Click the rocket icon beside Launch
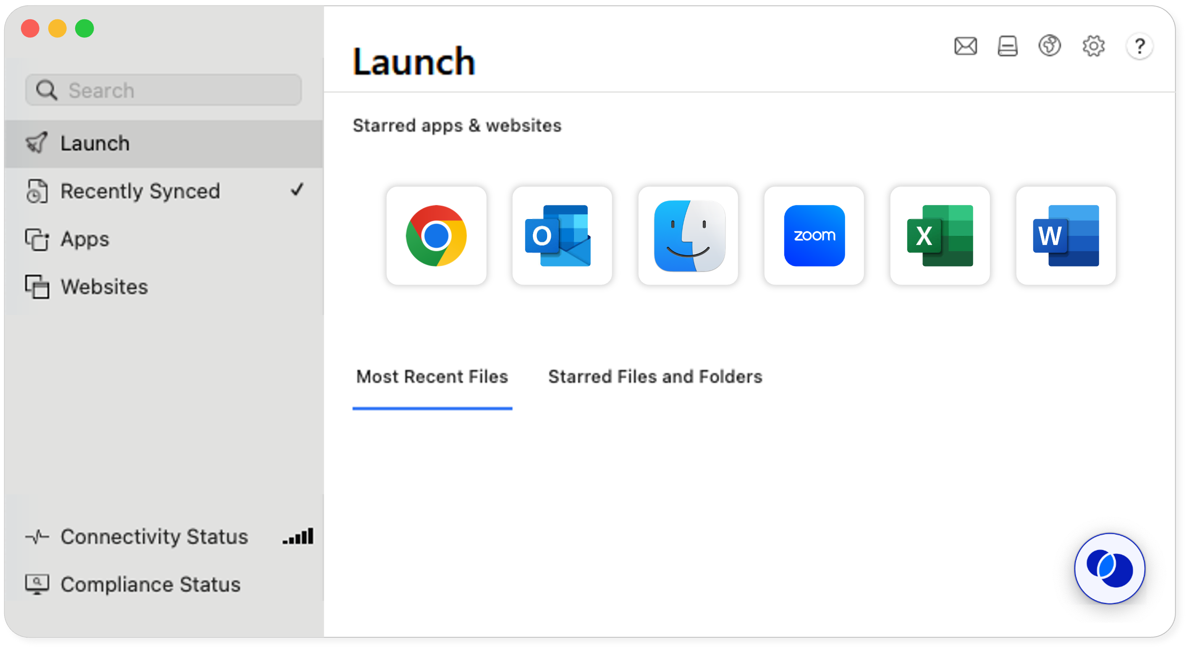The height and width of the screenshot is (650, 1189). [x=37, y=143]
